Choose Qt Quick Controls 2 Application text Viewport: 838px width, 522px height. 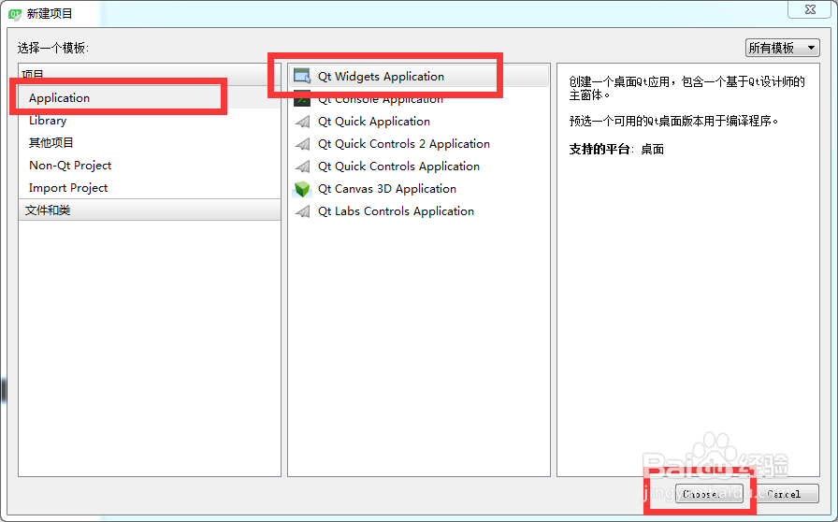[404, 144]
